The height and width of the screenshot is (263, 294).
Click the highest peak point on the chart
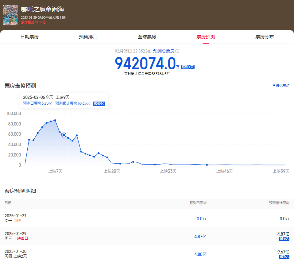pos(55,120)
